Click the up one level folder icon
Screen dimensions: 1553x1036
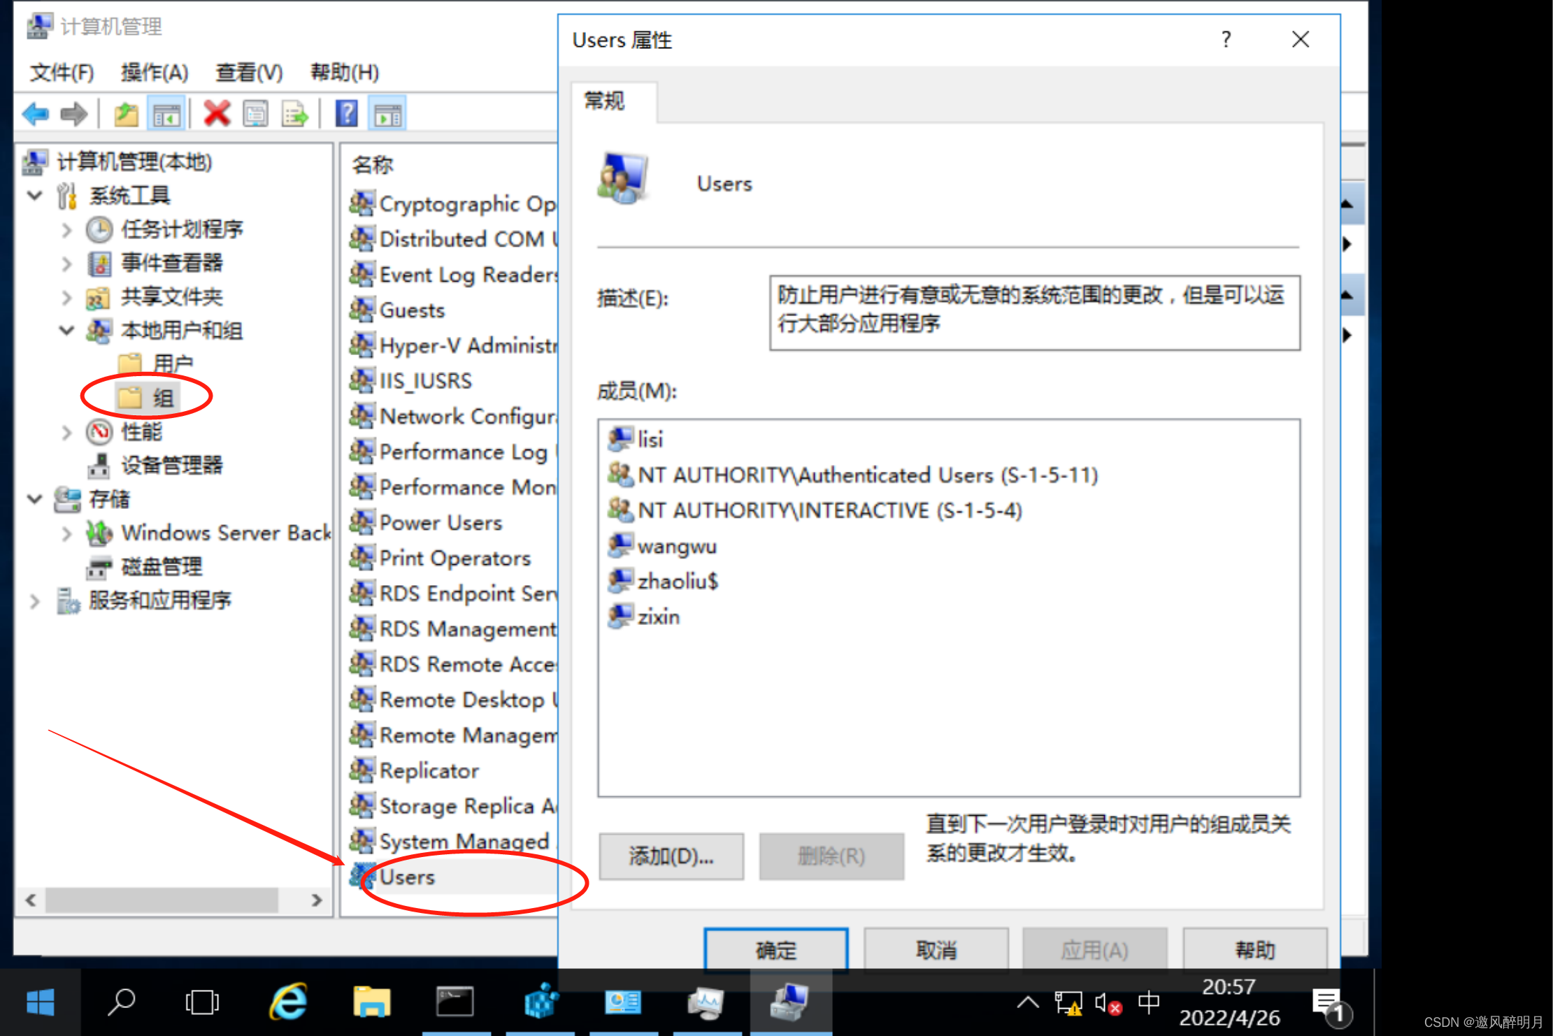tap(126, 113)
